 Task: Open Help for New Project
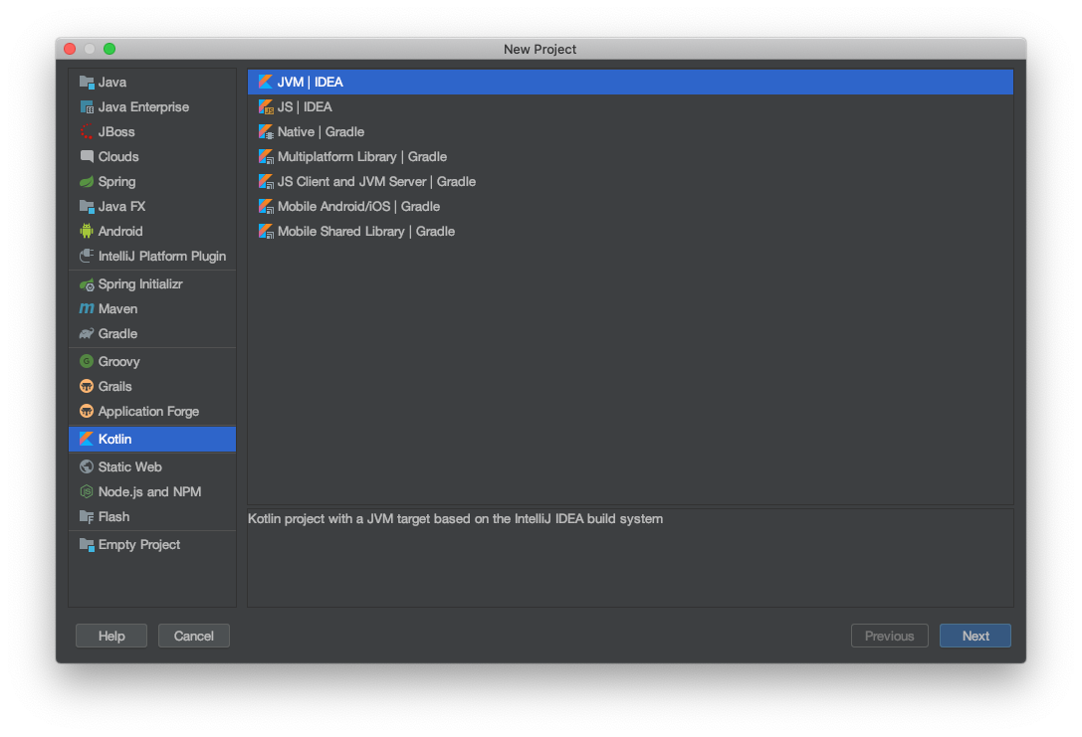point(111,636)
